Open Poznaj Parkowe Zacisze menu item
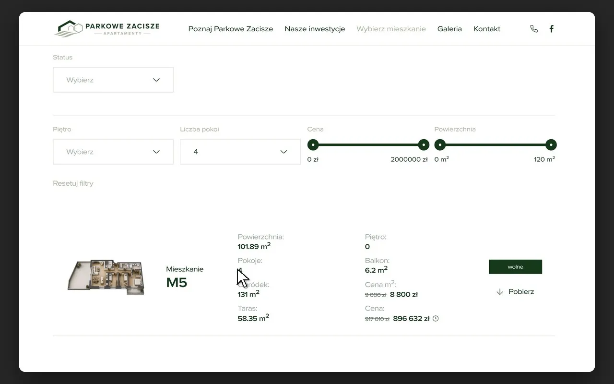The image size is (614, 384). [x=231, y=29]
